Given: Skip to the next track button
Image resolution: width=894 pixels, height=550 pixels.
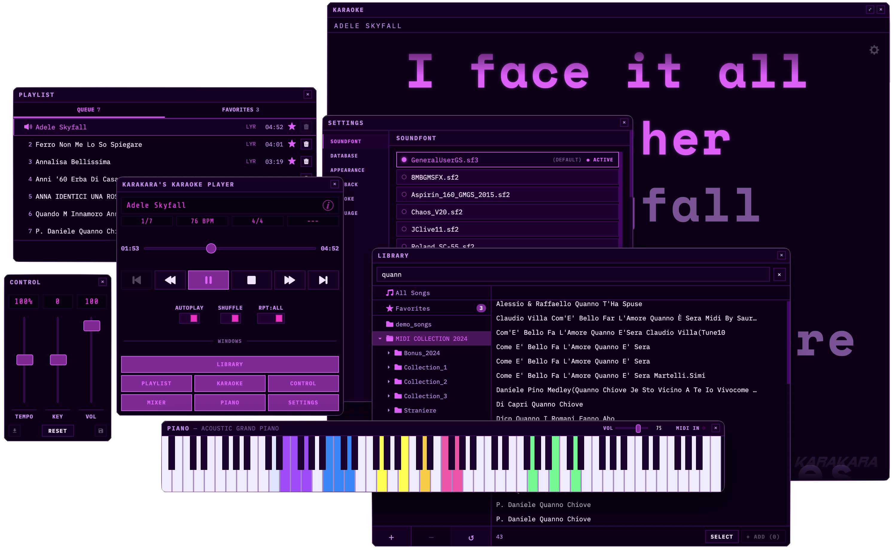Looking at the screenshot, I should (323, 280).
